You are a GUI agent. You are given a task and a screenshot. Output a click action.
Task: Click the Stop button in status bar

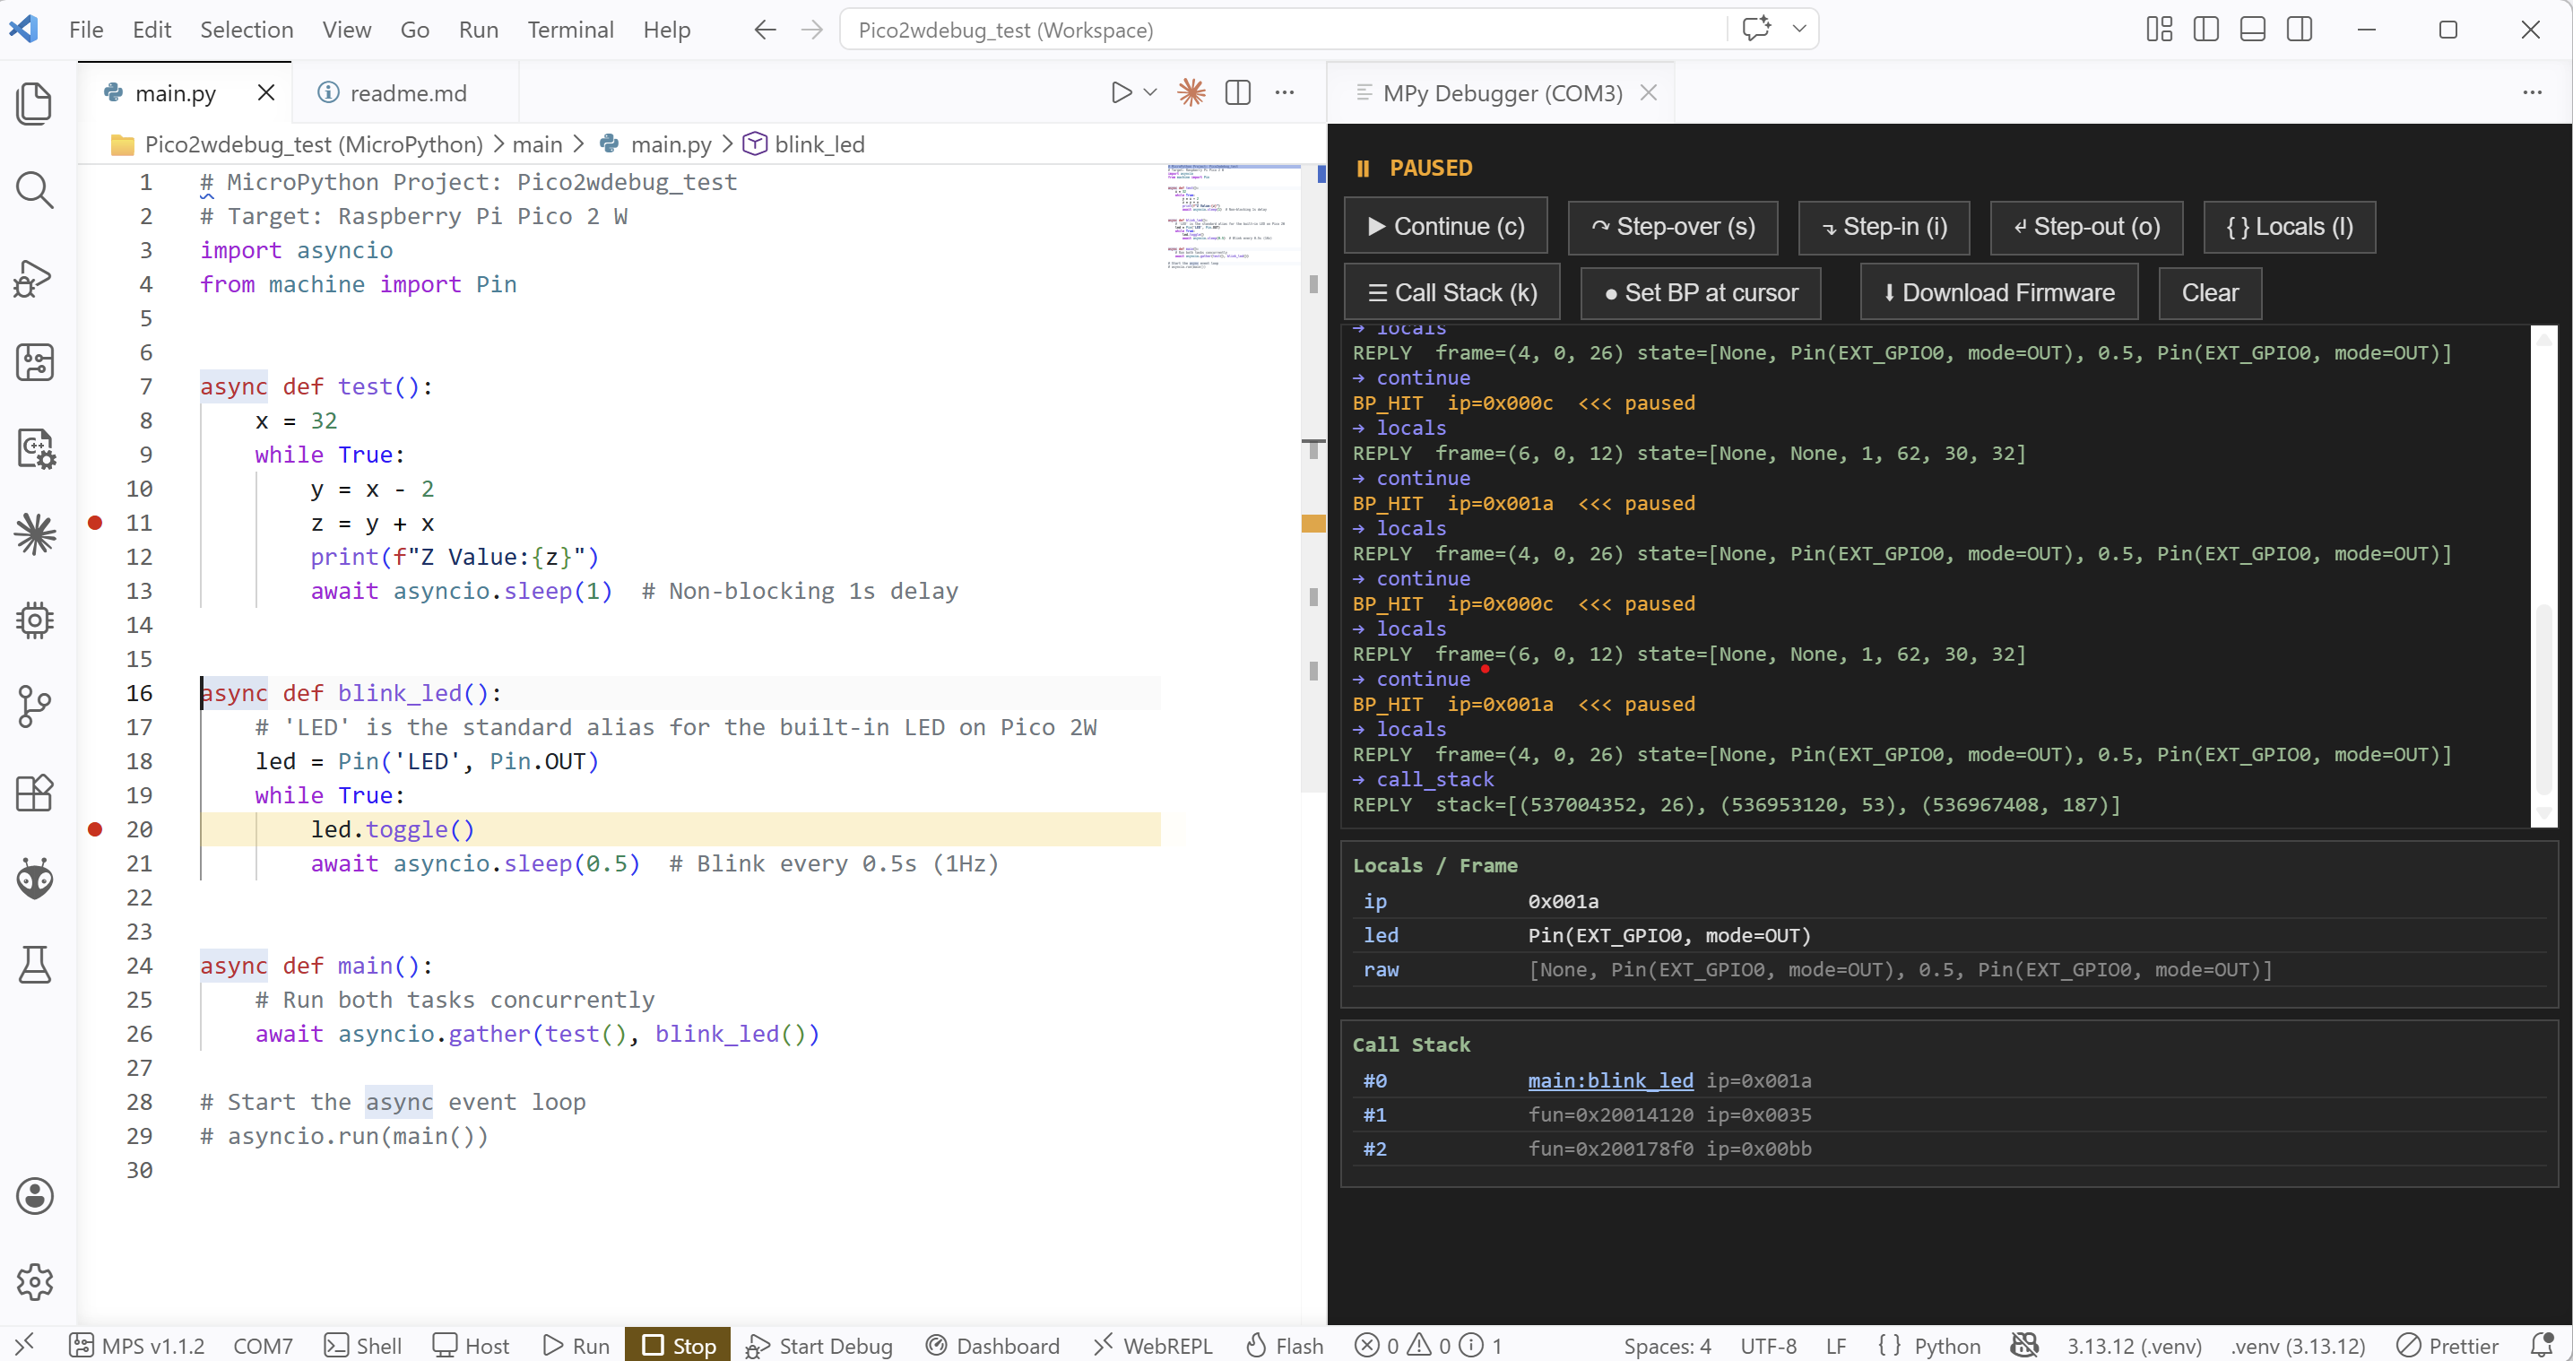tap(678, 1345)
